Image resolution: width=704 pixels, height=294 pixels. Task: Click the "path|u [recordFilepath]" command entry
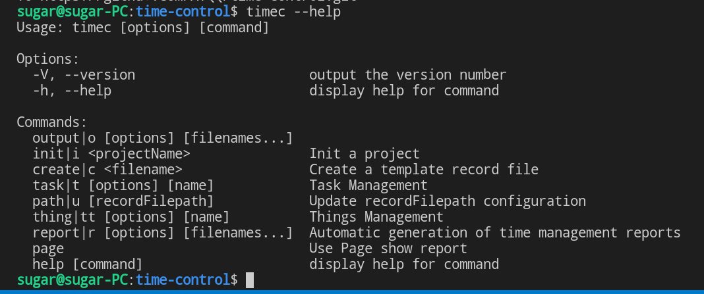(x=123, y=201)
